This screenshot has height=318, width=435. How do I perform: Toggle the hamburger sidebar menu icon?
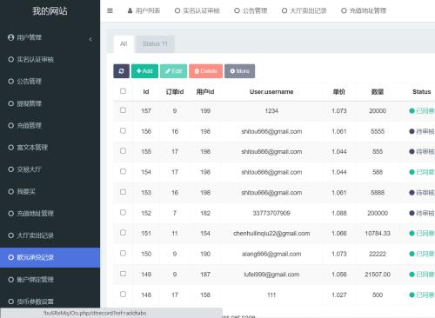click(110, 10)
